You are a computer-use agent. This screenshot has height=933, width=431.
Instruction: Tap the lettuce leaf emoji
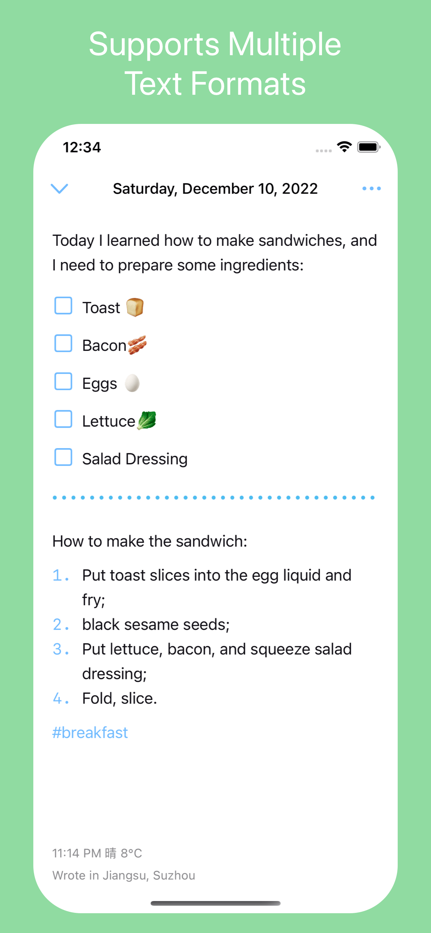pyautogui.click(x=146, y=420)
